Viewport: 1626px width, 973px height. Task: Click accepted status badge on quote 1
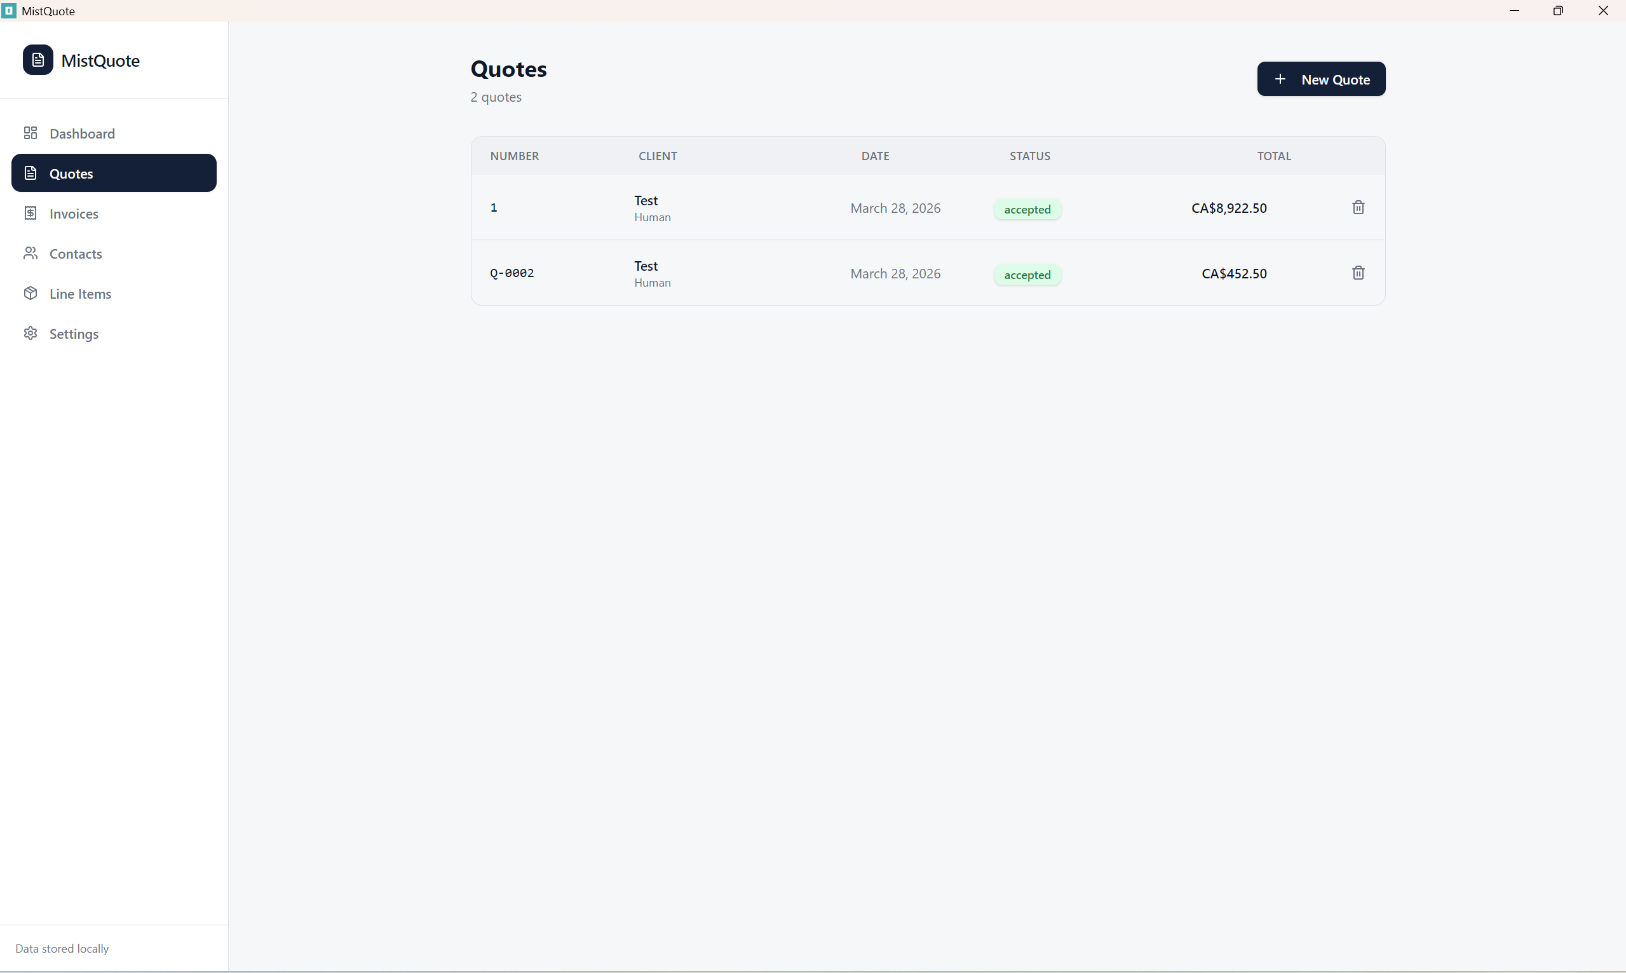pyautogui.click(x=1027, y=209)
